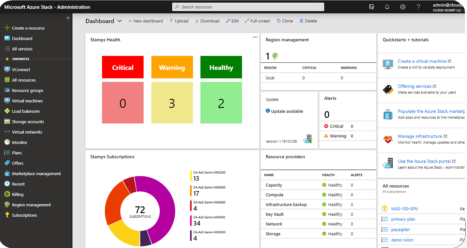Open the Manage infrastructure link
The image size is (467, 248).
(420, 136)
